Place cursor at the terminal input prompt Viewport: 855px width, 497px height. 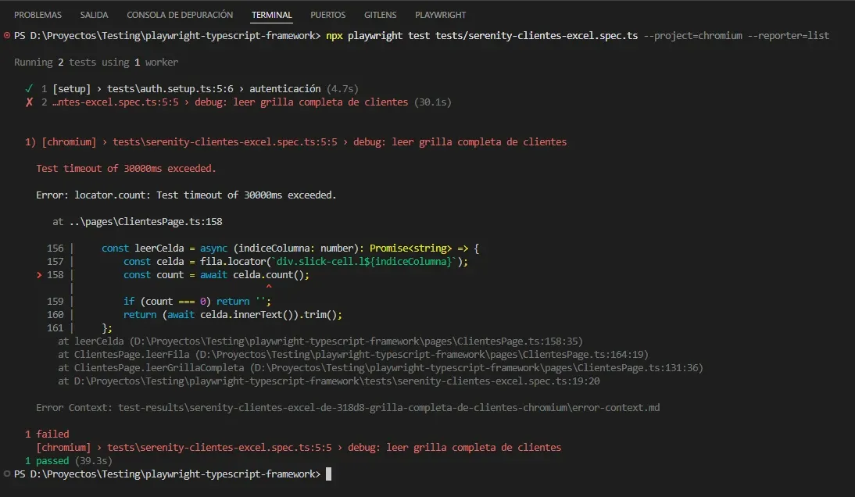[327, 473]
